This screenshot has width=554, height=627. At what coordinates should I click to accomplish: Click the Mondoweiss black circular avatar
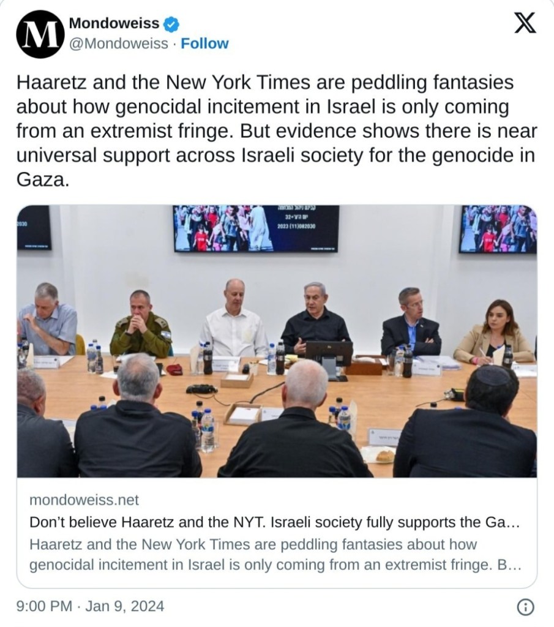click(x=40, y=34)
